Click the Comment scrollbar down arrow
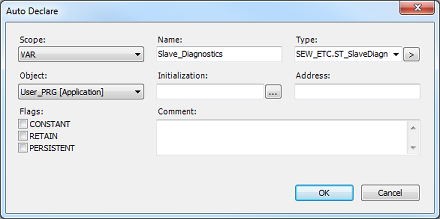Screen dimensions: 440x219 (413, 148)
